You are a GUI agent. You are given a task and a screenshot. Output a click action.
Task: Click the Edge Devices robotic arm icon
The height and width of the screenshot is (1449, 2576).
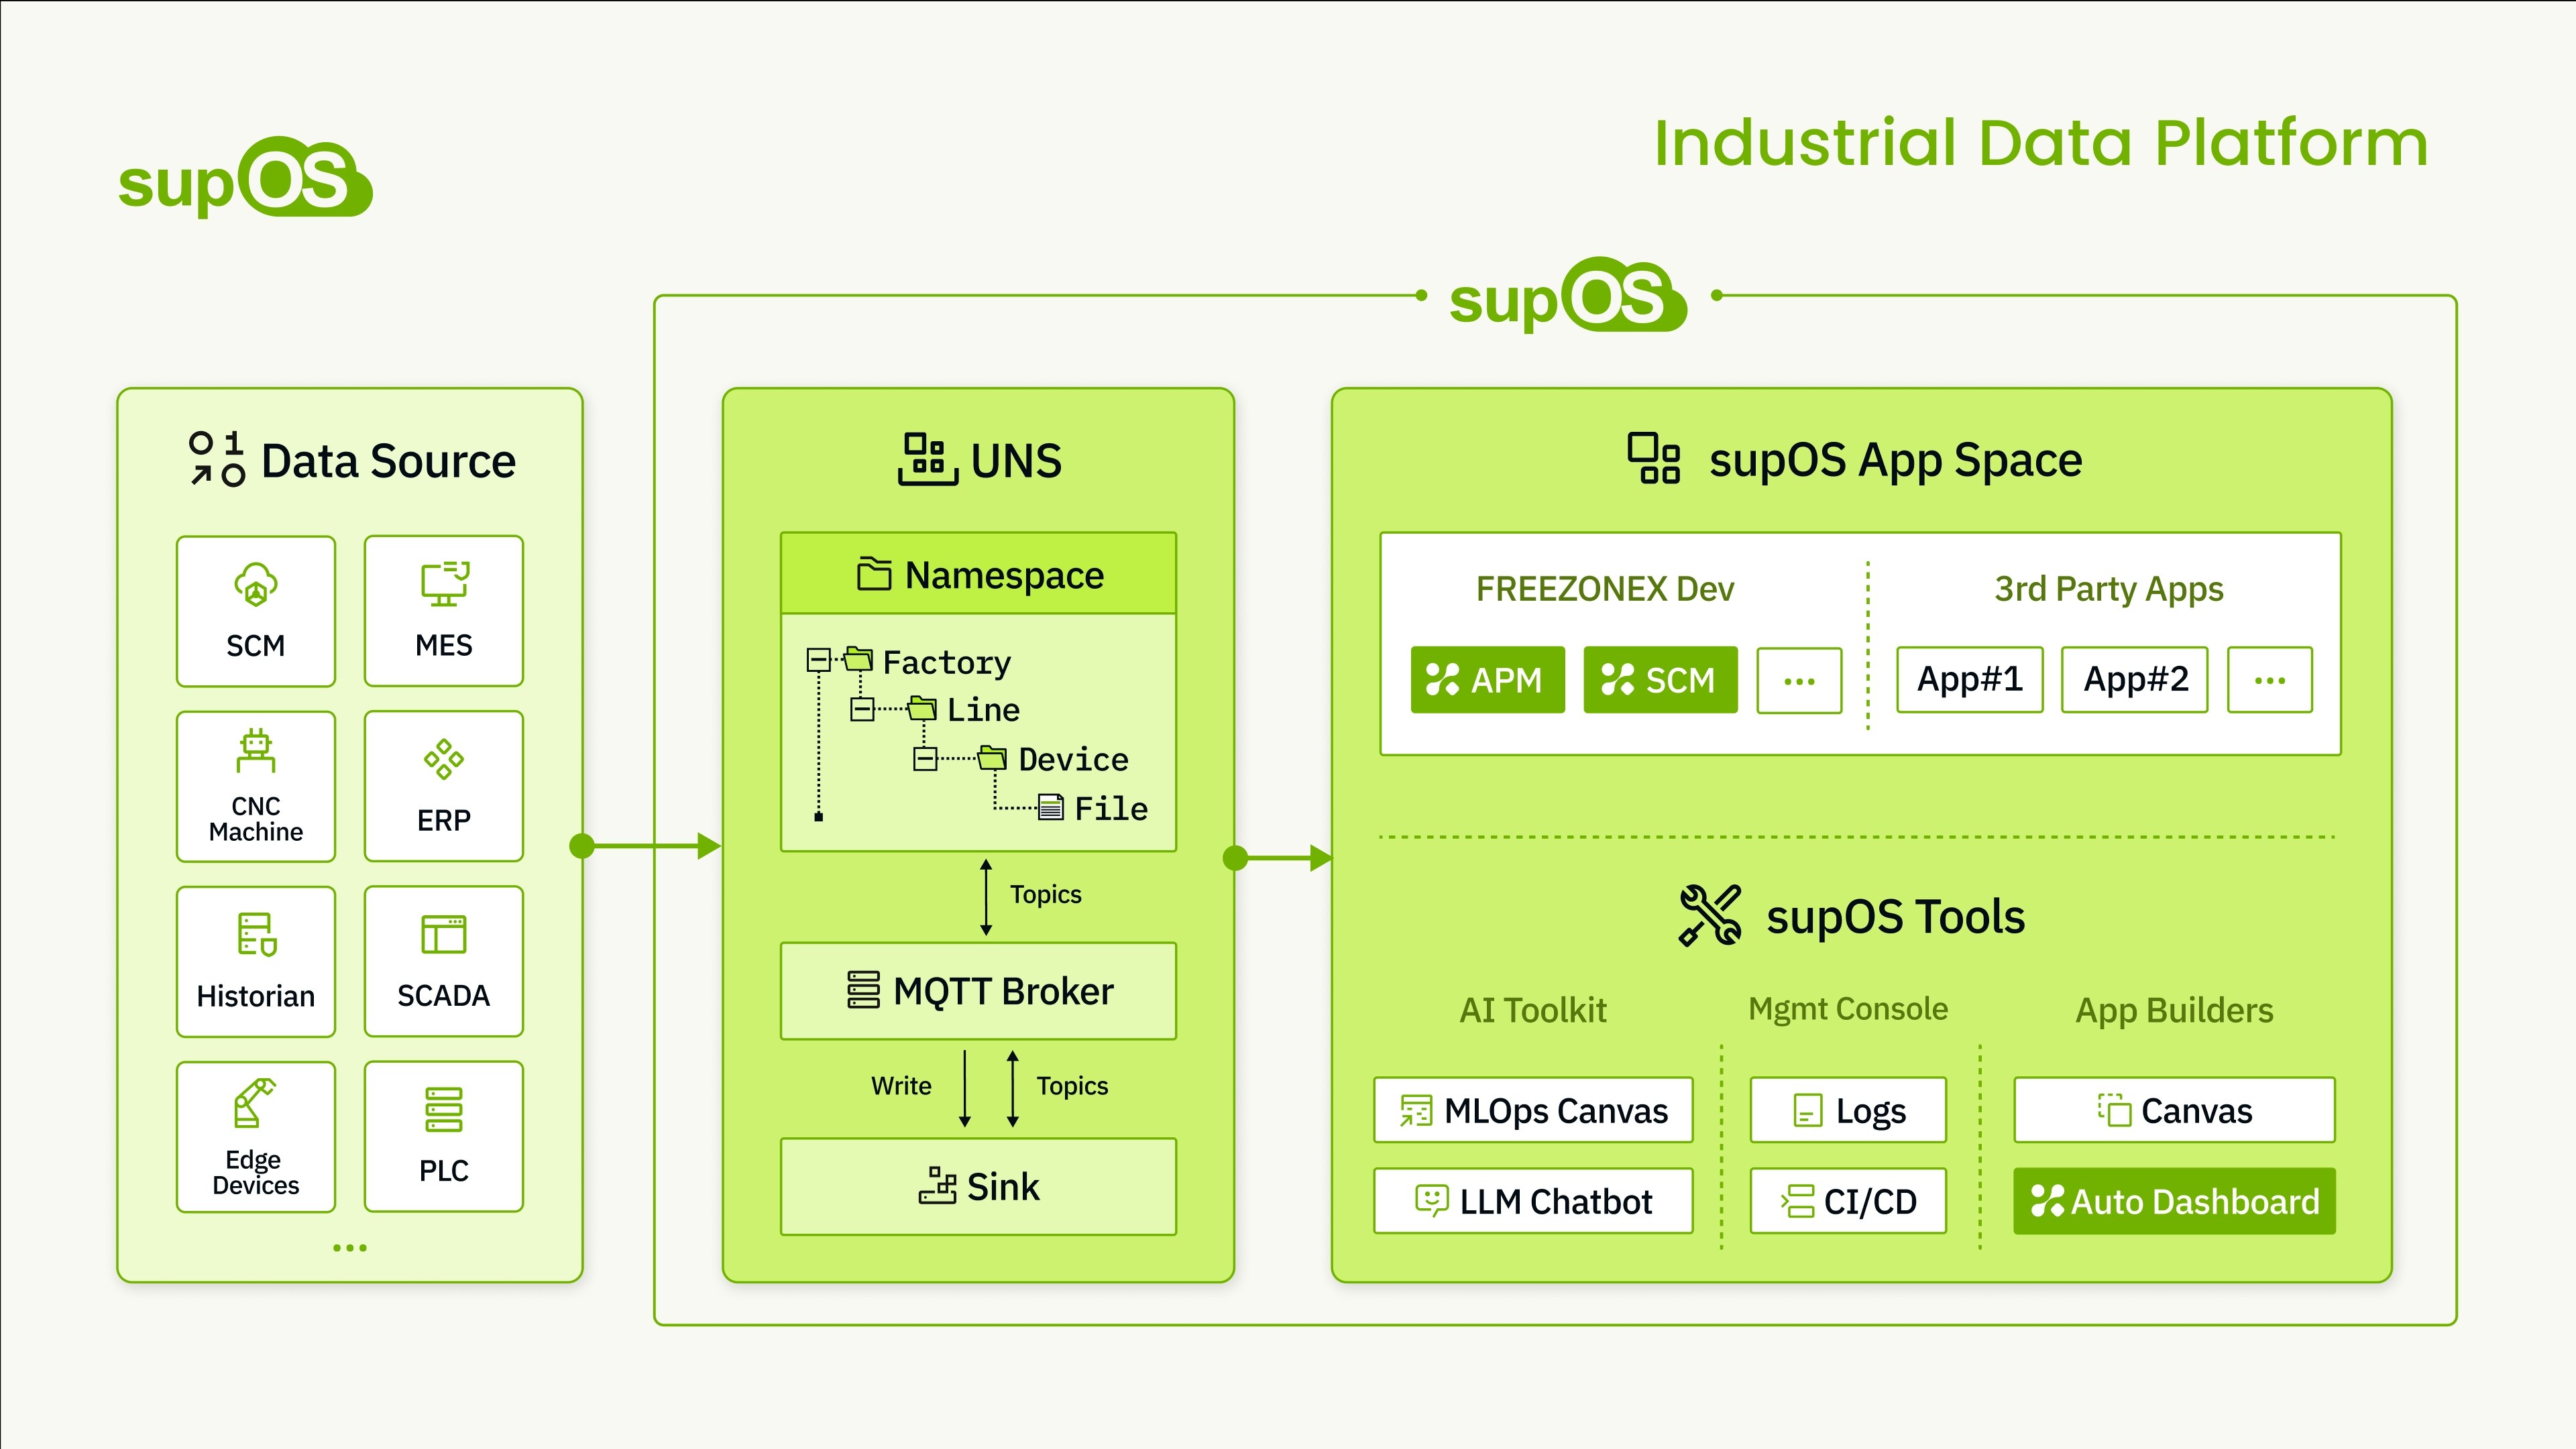tap(254, 1103)
